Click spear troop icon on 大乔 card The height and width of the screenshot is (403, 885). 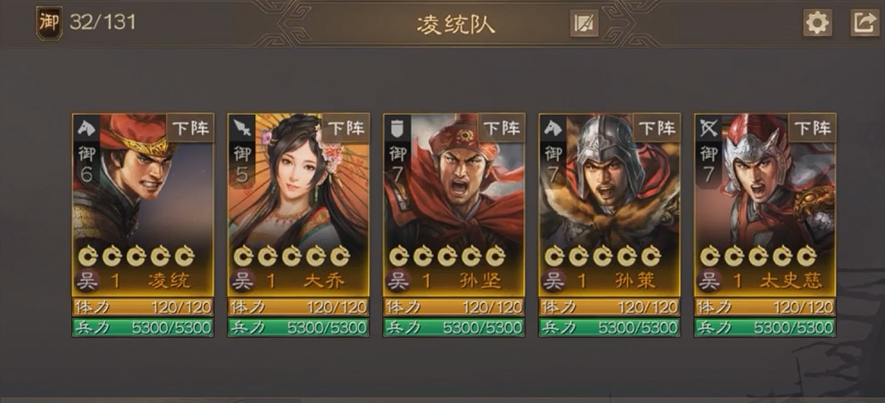click(242, 127)
